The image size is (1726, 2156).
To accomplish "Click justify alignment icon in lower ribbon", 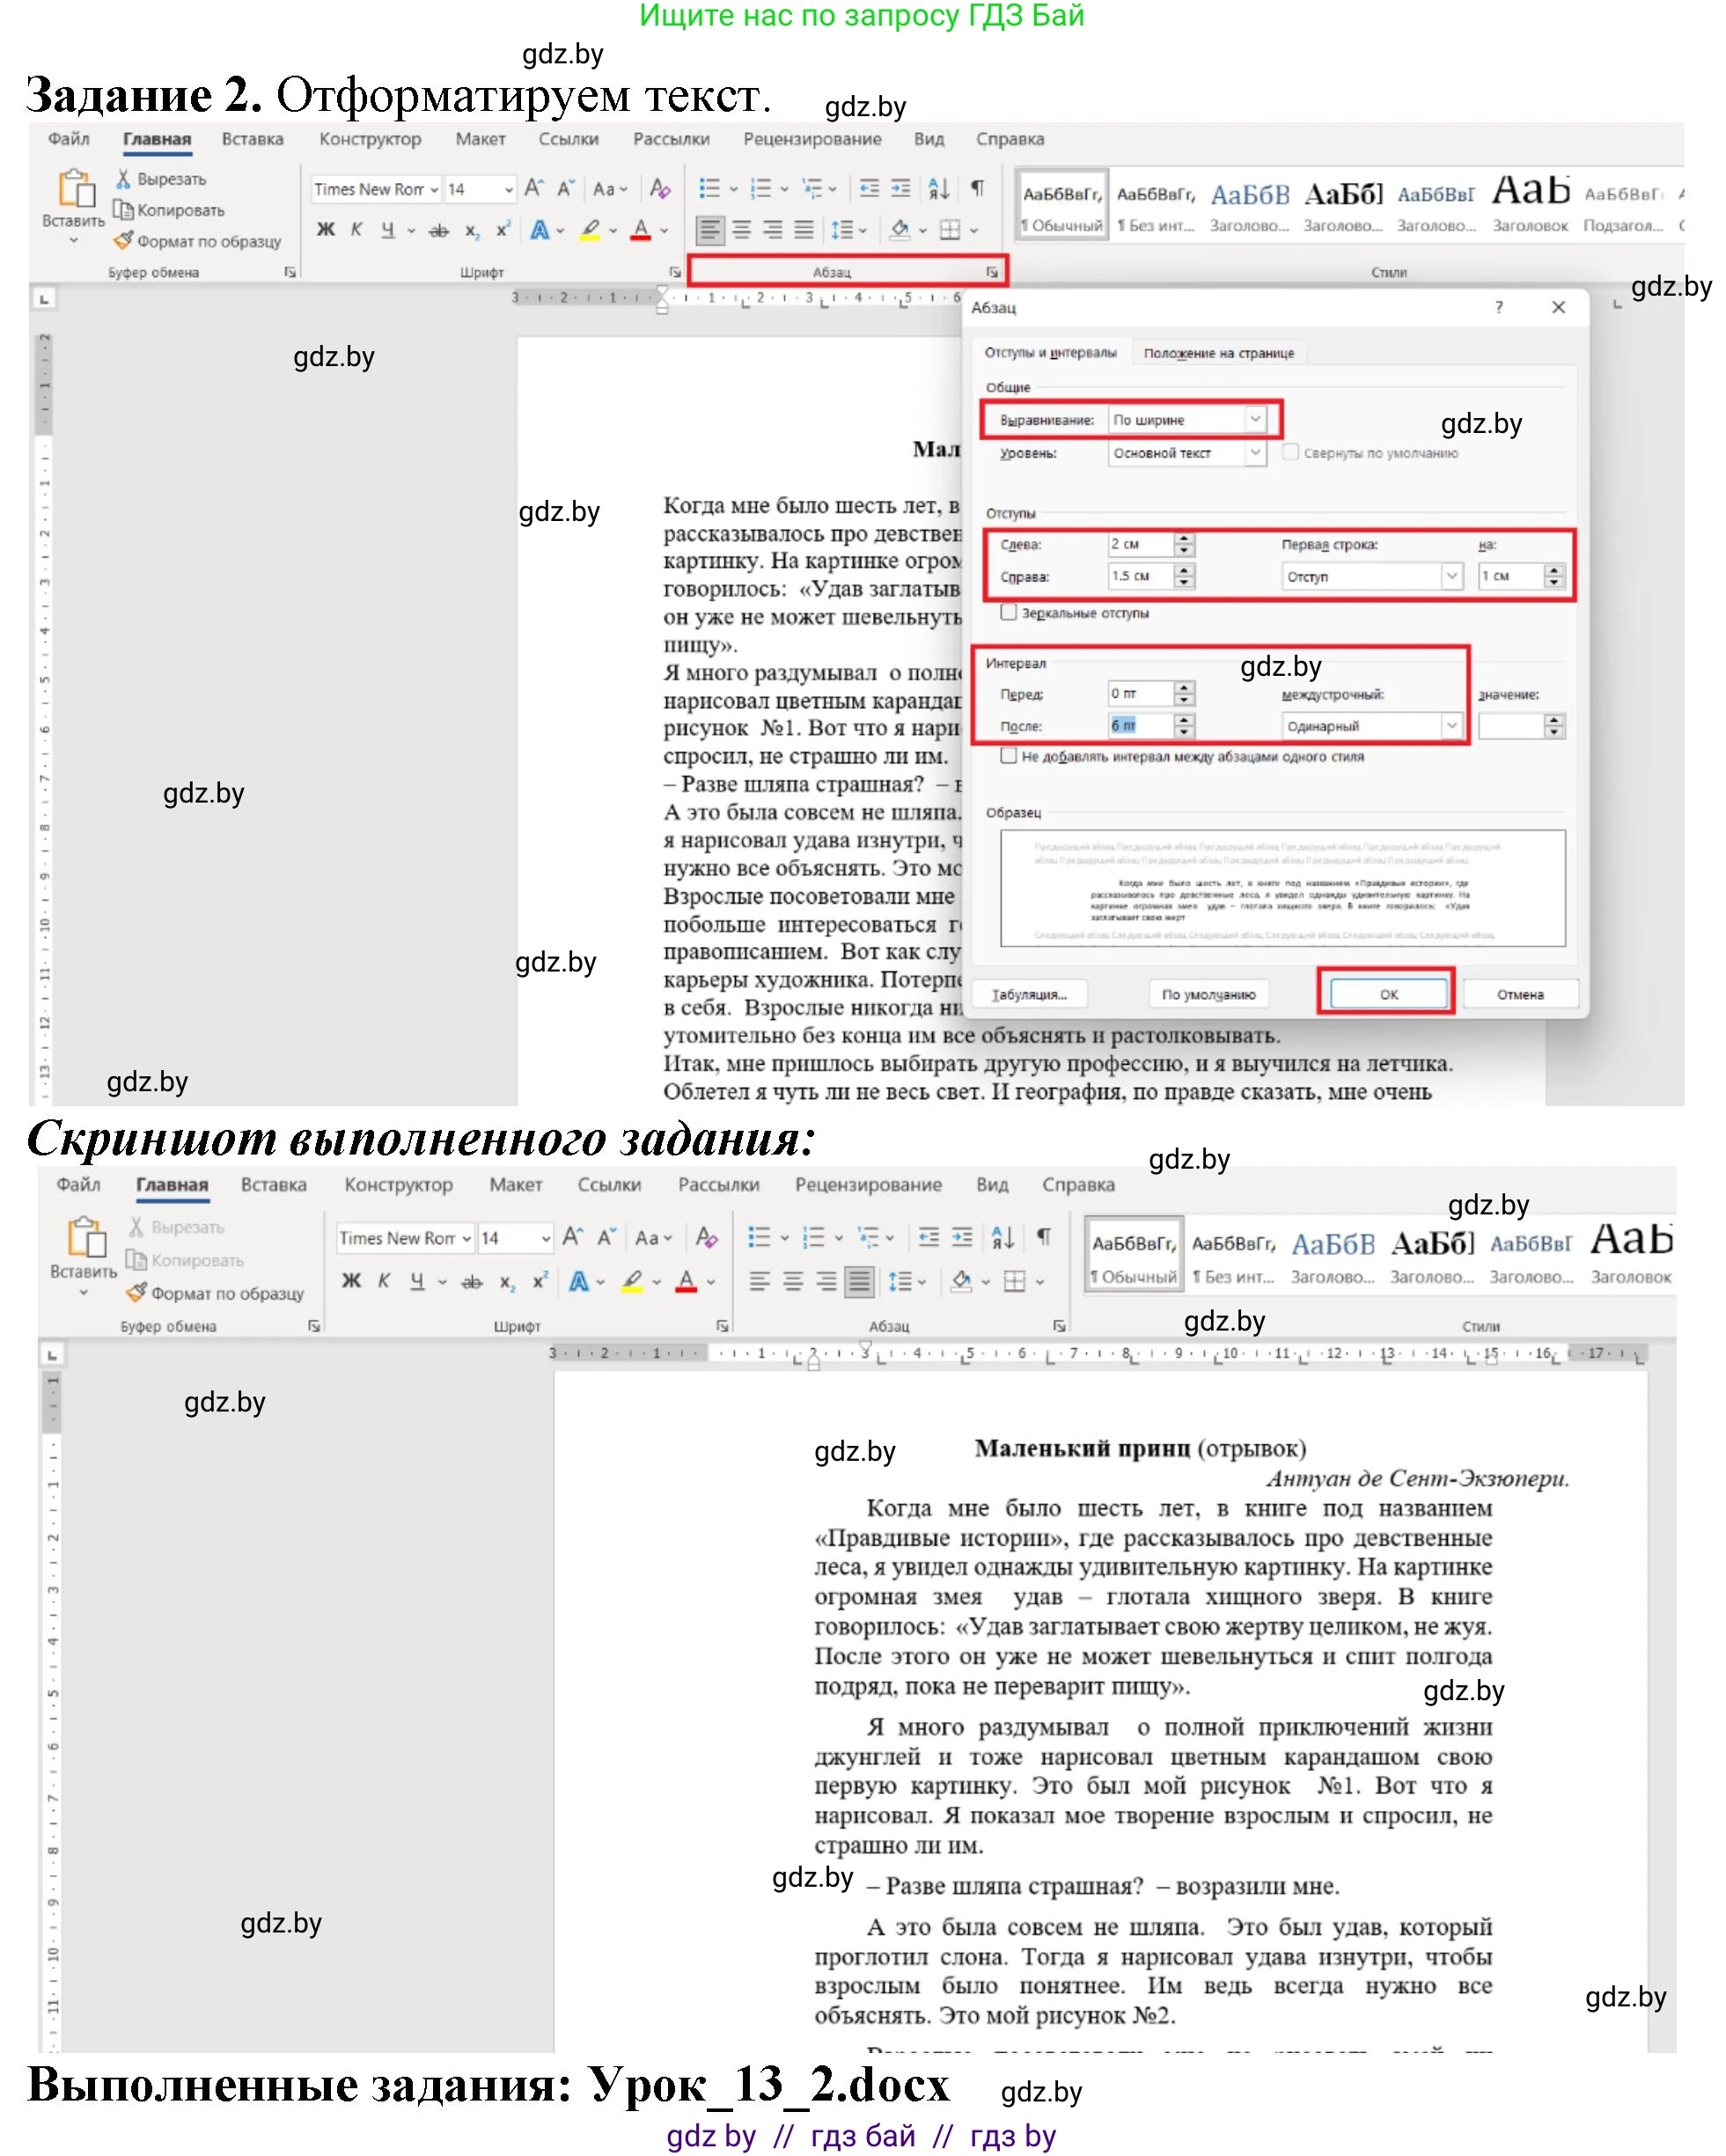I will pos(859,1281).
